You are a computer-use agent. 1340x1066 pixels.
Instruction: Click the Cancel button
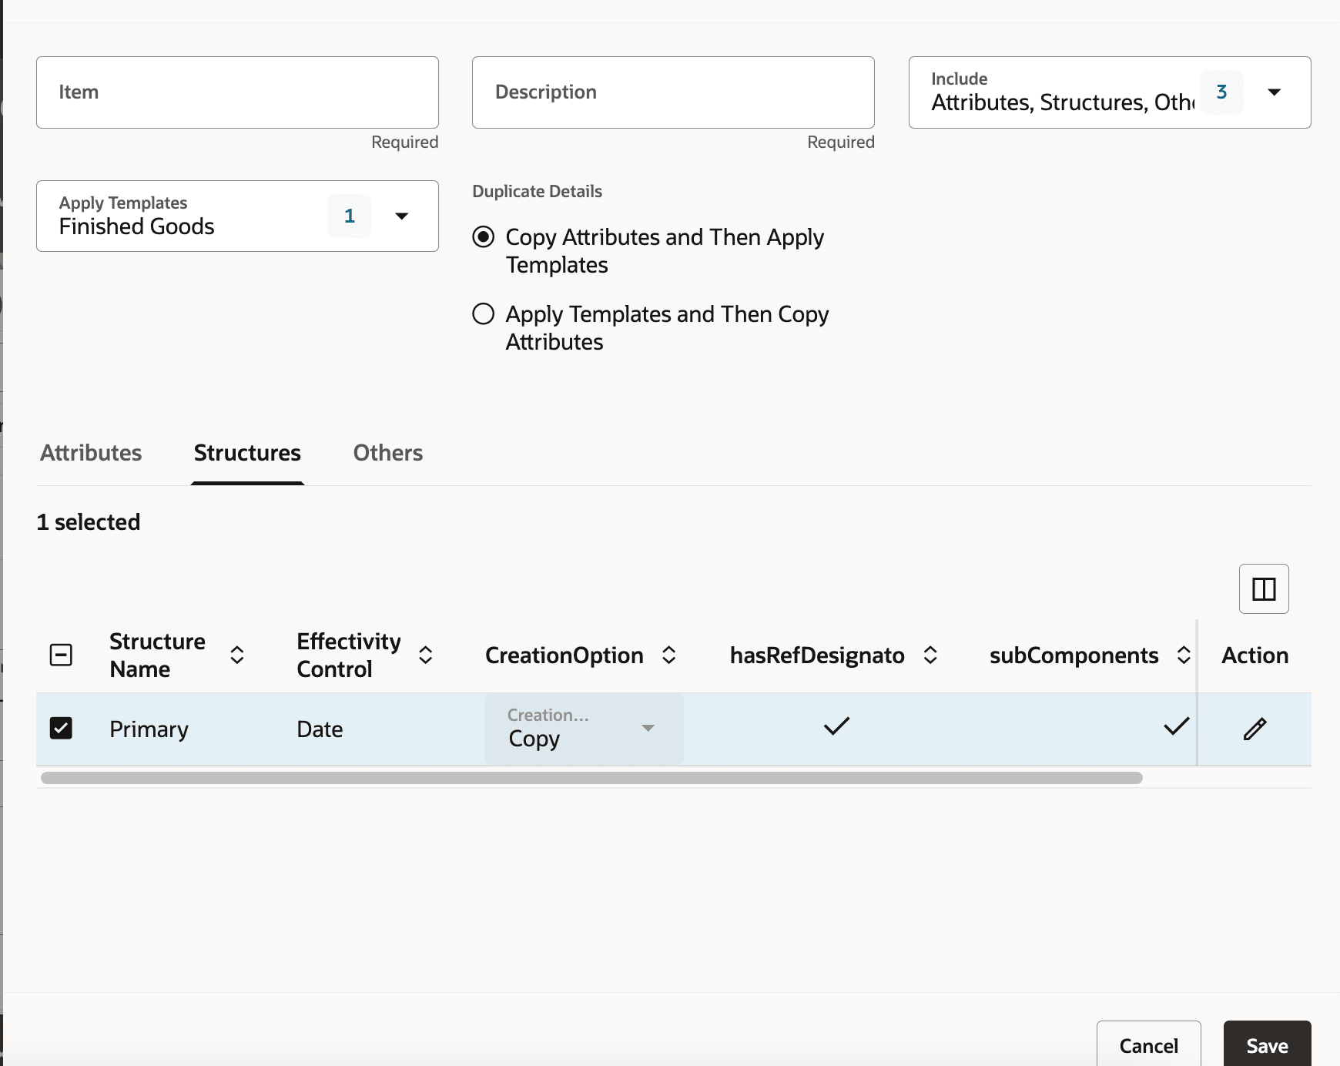pos(1148,1045)
